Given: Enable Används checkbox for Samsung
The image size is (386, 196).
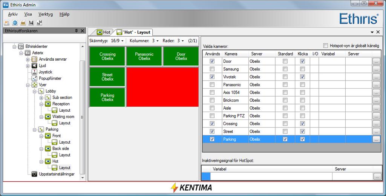Looking at the screenshot, I should pyautogui.click(x=212, y=69).
